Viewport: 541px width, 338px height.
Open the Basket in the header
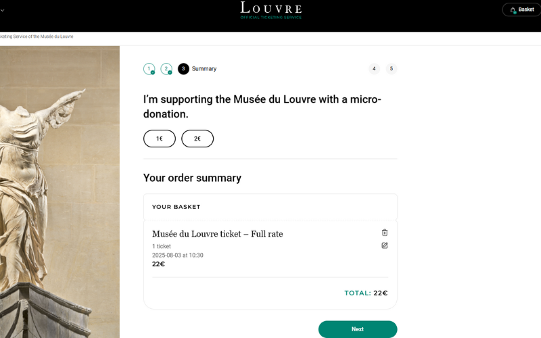pyautogui.click(x=521, y=9)
